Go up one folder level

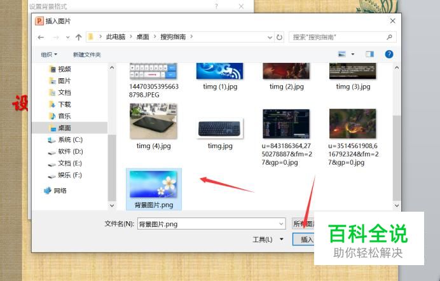coord(78,37)
